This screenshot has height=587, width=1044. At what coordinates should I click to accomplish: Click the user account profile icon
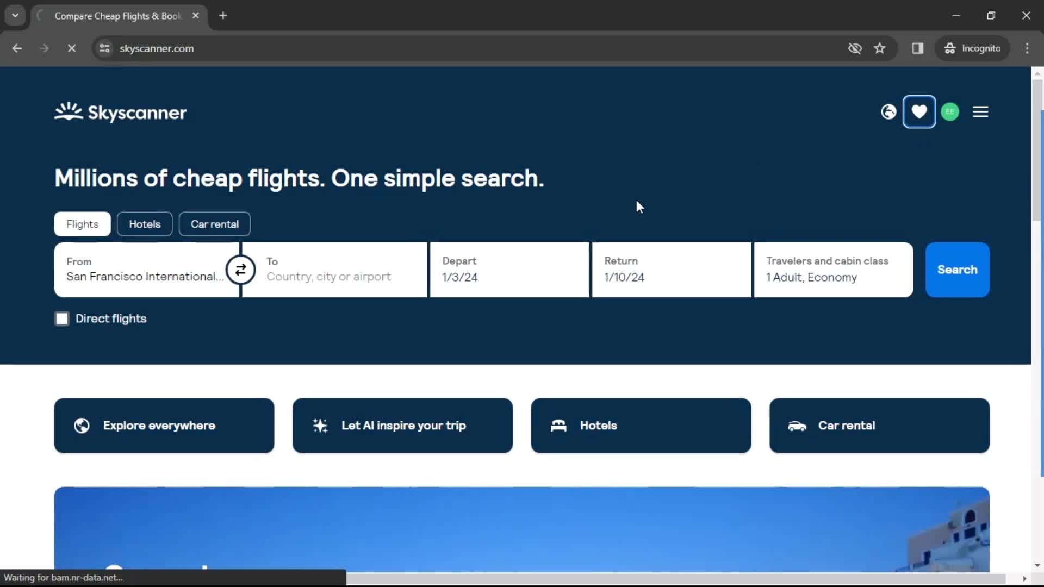[950, 112]
